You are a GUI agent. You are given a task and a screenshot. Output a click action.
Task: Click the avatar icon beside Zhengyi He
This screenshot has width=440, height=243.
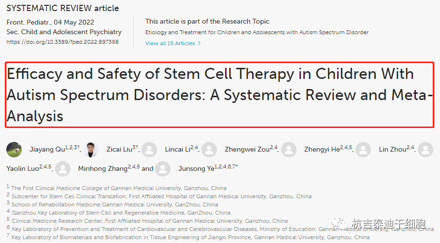pos(289,150)
